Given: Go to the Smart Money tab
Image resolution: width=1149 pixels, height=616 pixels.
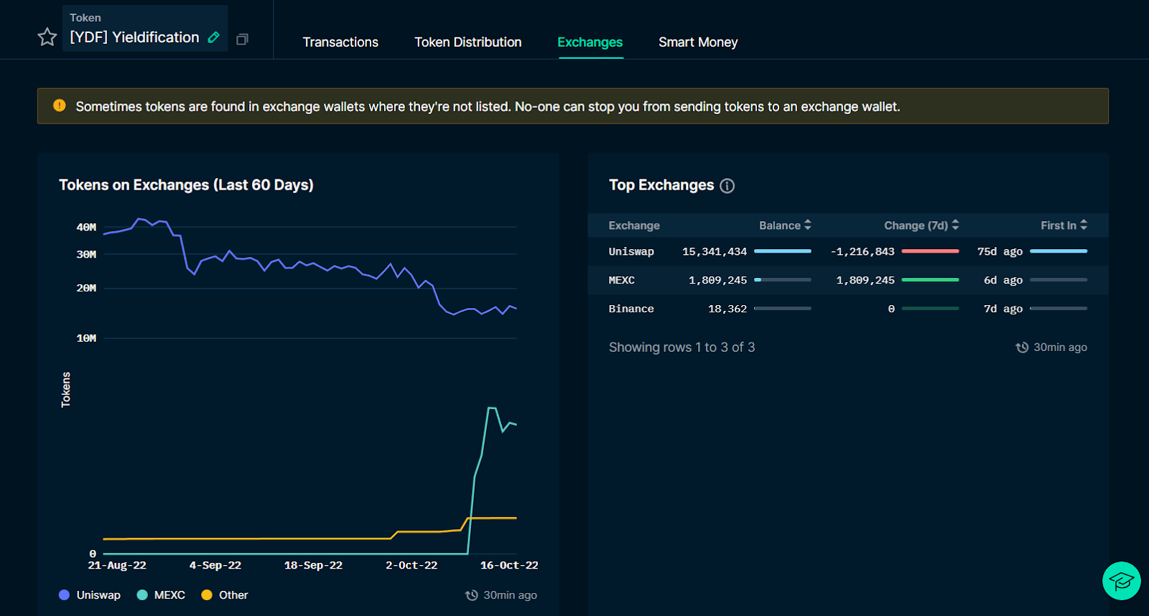Looking at the screenshot, I should click(698, 42).
